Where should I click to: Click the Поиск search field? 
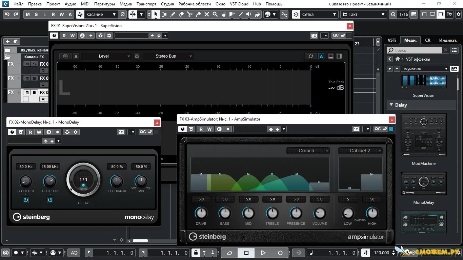click(415, 50)
